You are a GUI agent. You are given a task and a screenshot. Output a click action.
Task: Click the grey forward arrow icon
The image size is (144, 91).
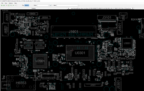click(x=15, y=5)
